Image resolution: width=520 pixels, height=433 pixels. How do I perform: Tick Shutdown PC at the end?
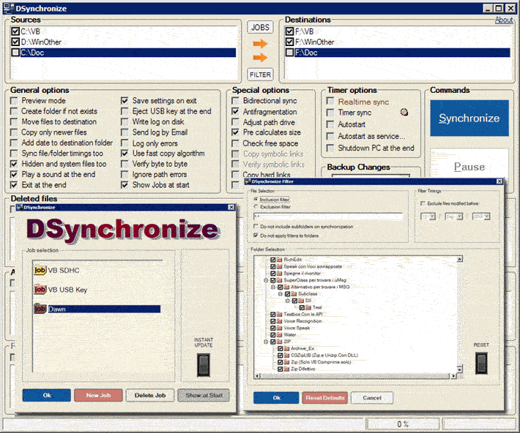point(330,148)
